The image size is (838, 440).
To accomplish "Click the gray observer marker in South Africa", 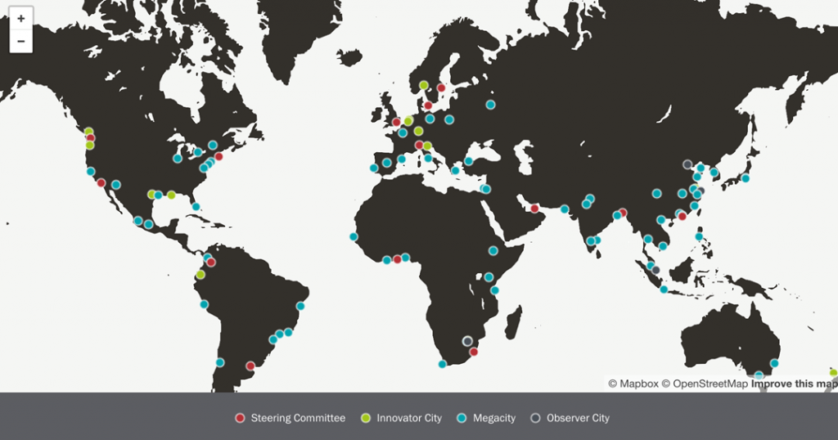I will [x=467, y=341].
